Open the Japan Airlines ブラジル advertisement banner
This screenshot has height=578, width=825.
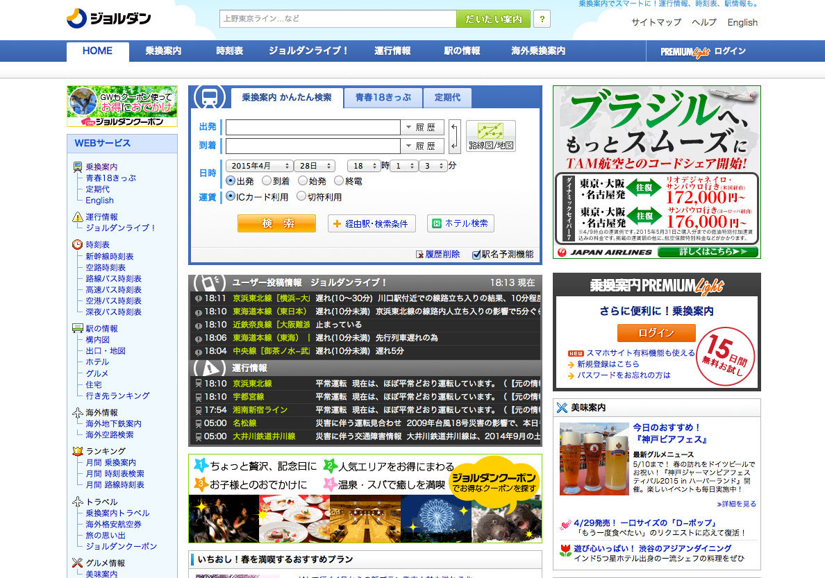pyautogui.click(x=657, y=172)
